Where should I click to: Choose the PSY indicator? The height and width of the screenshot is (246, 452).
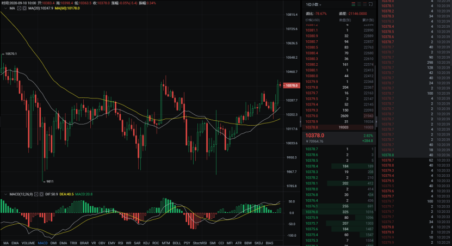[187, 243]
